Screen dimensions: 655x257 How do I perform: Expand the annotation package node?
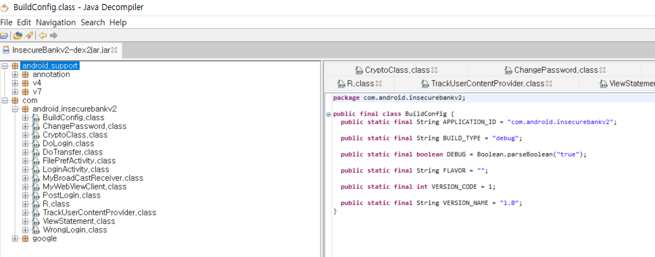click(16, 75)
